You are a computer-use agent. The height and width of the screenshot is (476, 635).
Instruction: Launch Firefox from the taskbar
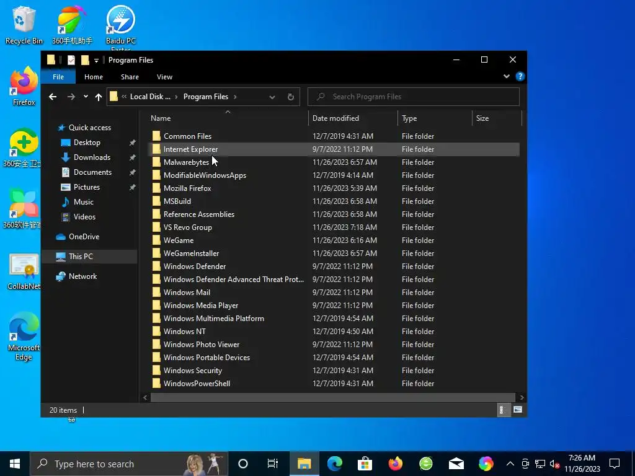[396, 464]
